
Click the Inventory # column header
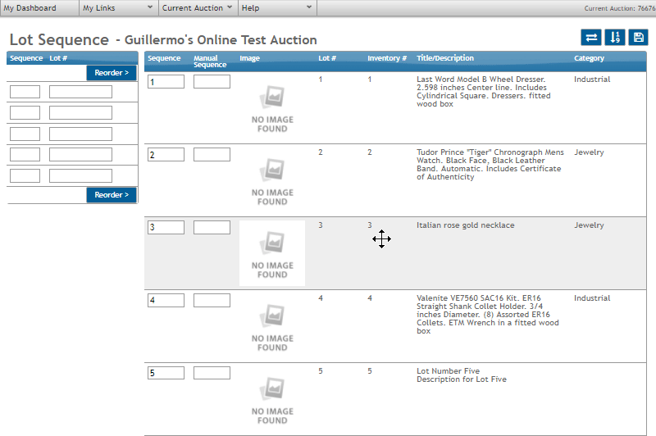[x=387, y=58]
